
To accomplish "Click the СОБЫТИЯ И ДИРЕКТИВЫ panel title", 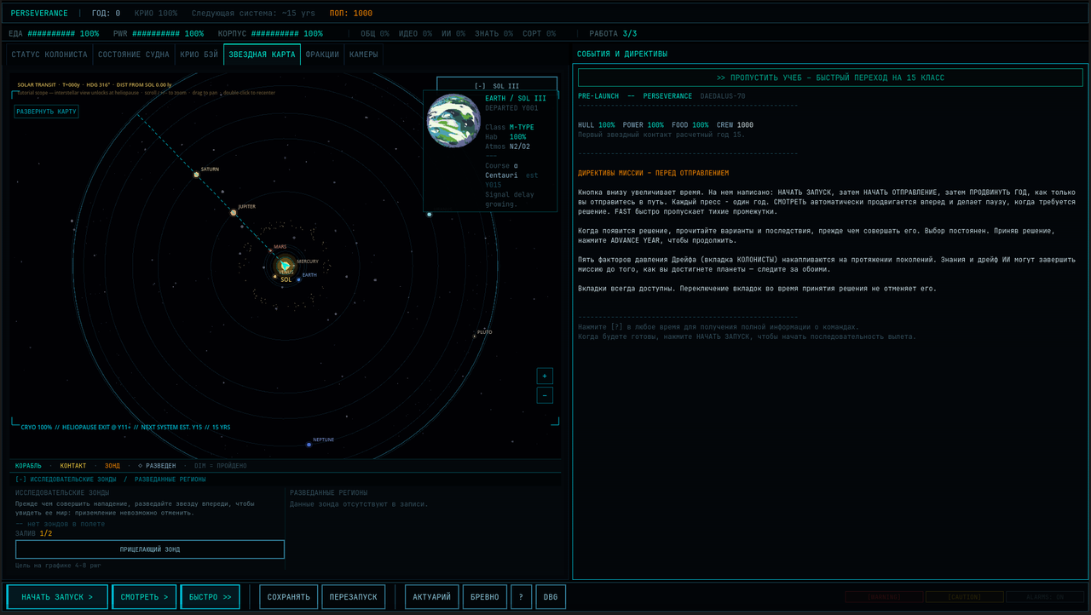I will click(622, 54).
